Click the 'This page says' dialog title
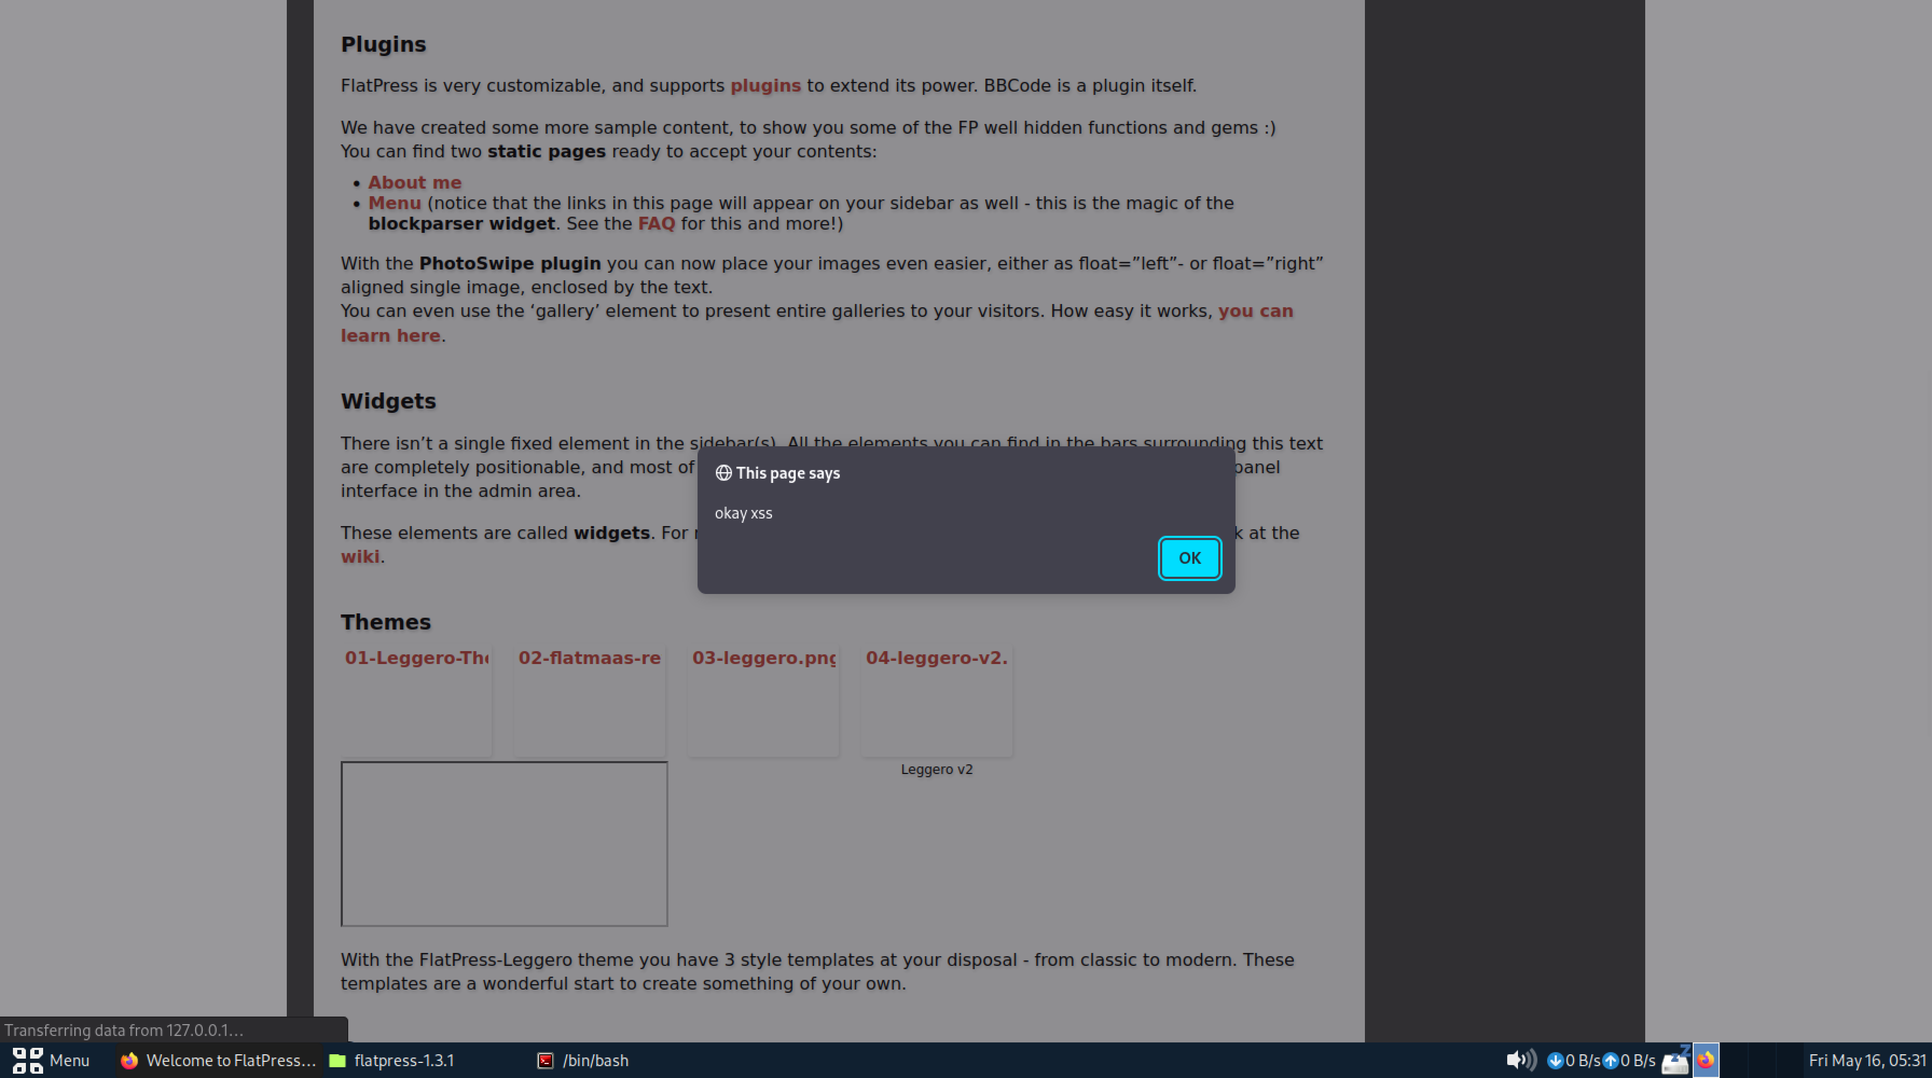The height and width of the screenshot is (1078, 1932). (788, 473)
